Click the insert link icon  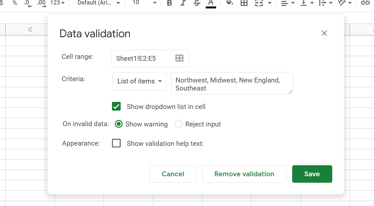(365, 3)
